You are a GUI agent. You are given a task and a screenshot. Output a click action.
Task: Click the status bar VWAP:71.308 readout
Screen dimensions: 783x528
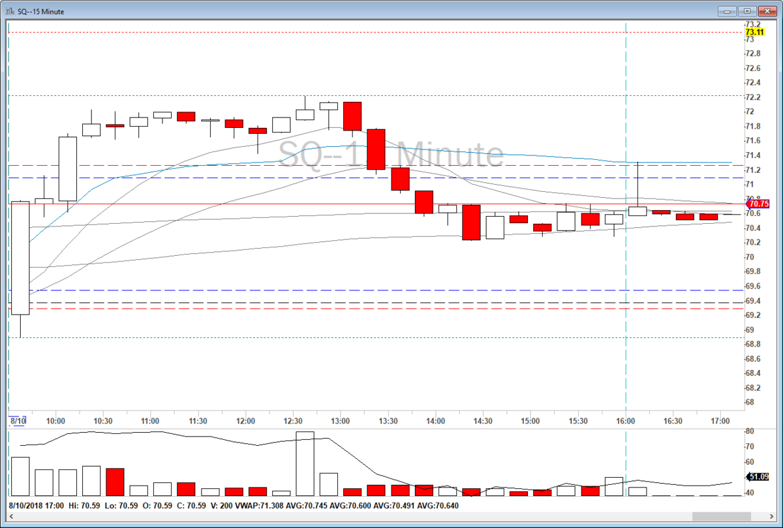click(x=258, y=505)
